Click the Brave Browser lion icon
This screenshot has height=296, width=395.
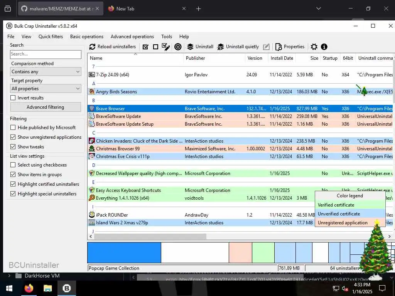tap(92, 109)
